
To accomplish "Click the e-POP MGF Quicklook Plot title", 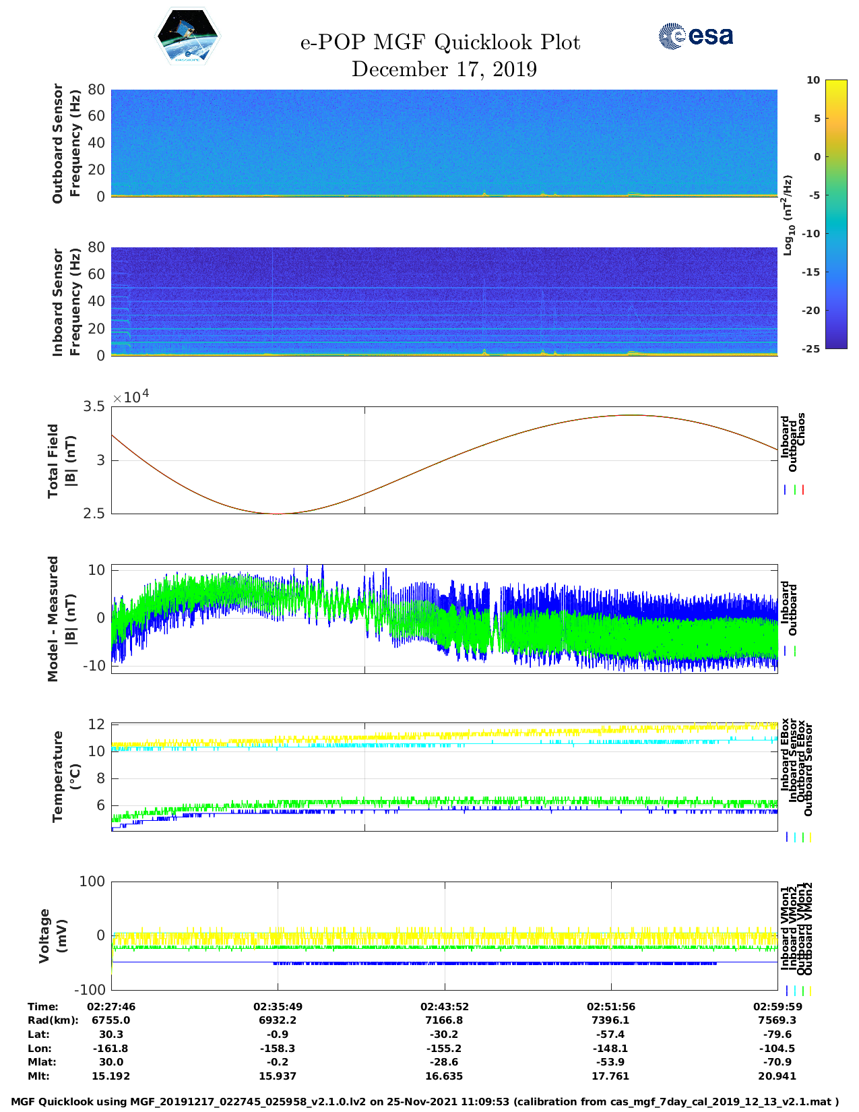I will (x=441, y=42).
